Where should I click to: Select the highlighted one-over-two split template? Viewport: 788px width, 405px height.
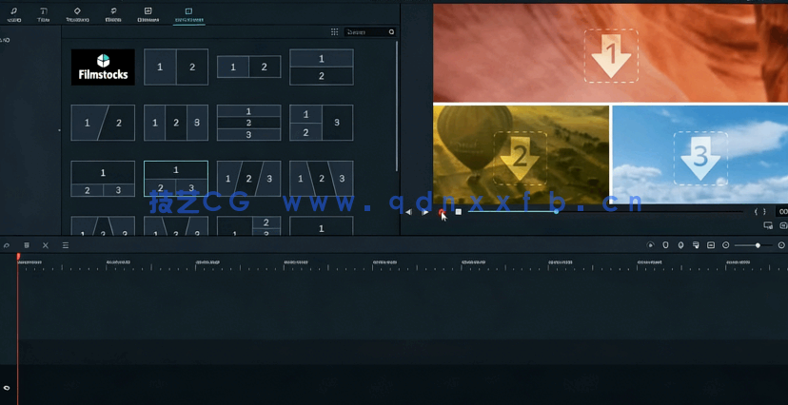(175, 179)
